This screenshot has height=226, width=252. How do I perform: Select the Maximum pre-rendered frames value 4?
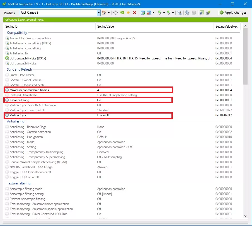pos(98,90)
